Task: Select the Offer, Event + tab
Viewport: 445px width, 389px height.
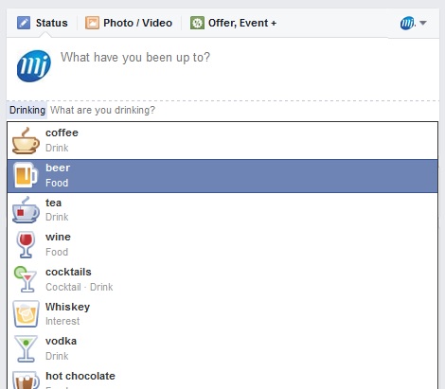Action: point(233,23)
